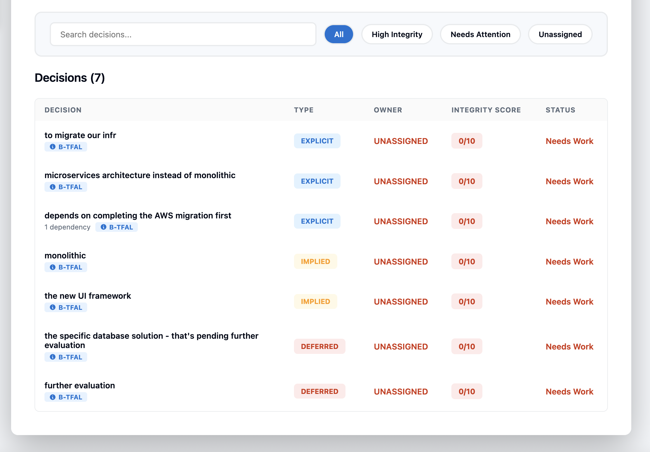Click EXPLICIT badge on microservices row
The image size is (650, 452).
click(317, 181)
